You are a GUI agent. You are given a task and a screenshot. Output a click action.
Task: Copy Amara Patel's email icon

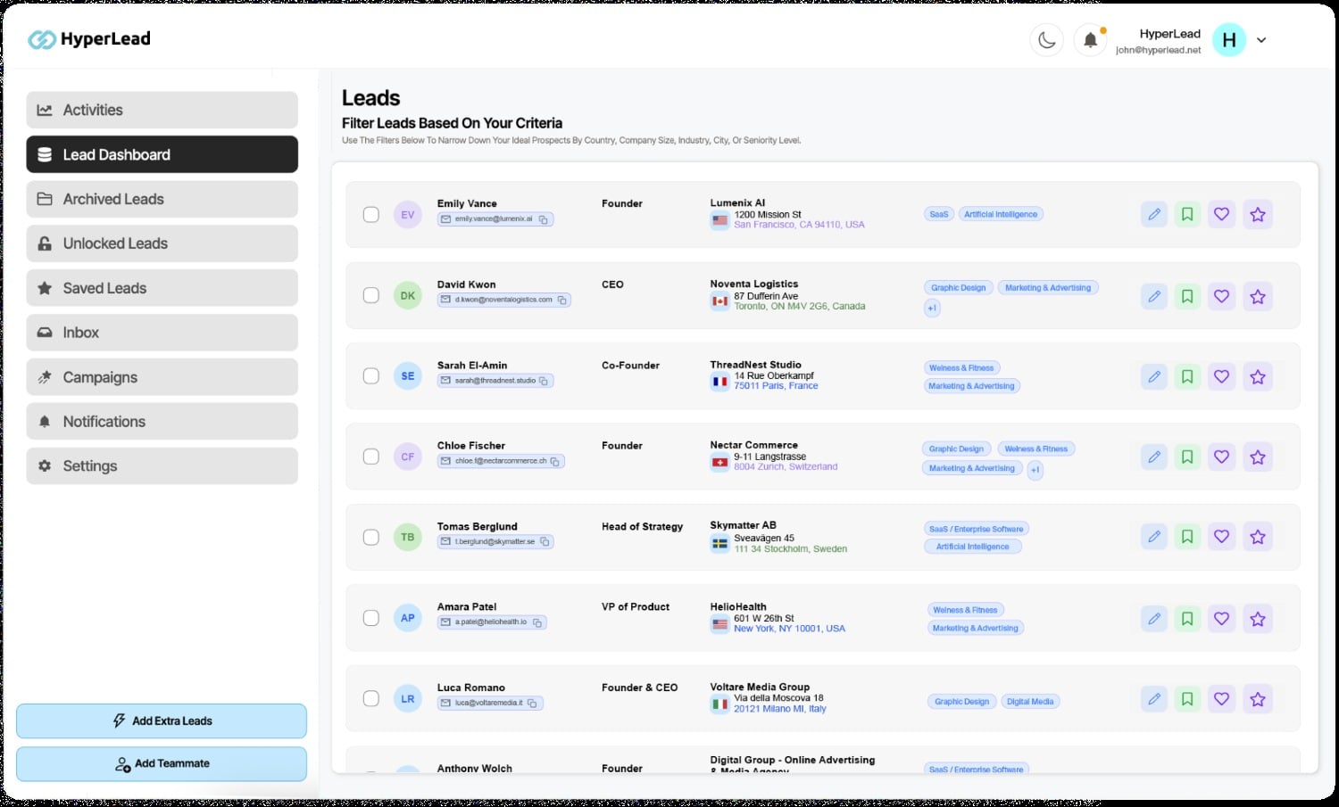[537, 622]
